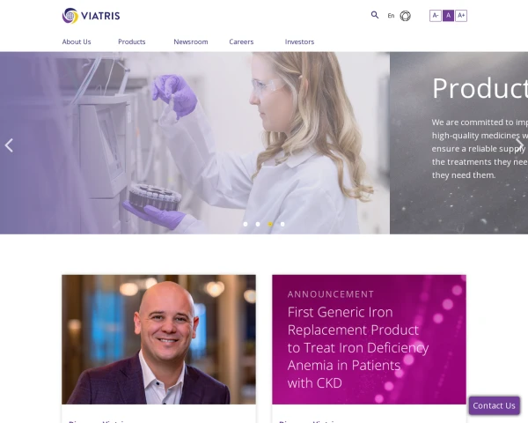This screenshot has height=423, width=528.
Task: Go to the Investors page
Action: [x=299, y=41]
